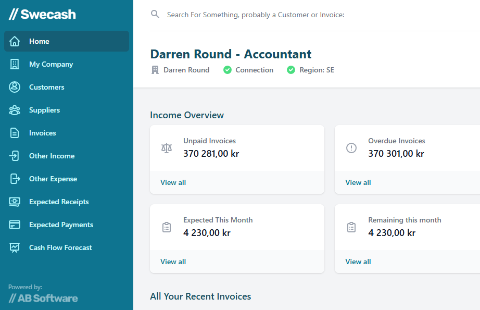The height and width of the screenshot is (310, 480).
Task: Click the My Company building icon
Action: tap(15, 65)
